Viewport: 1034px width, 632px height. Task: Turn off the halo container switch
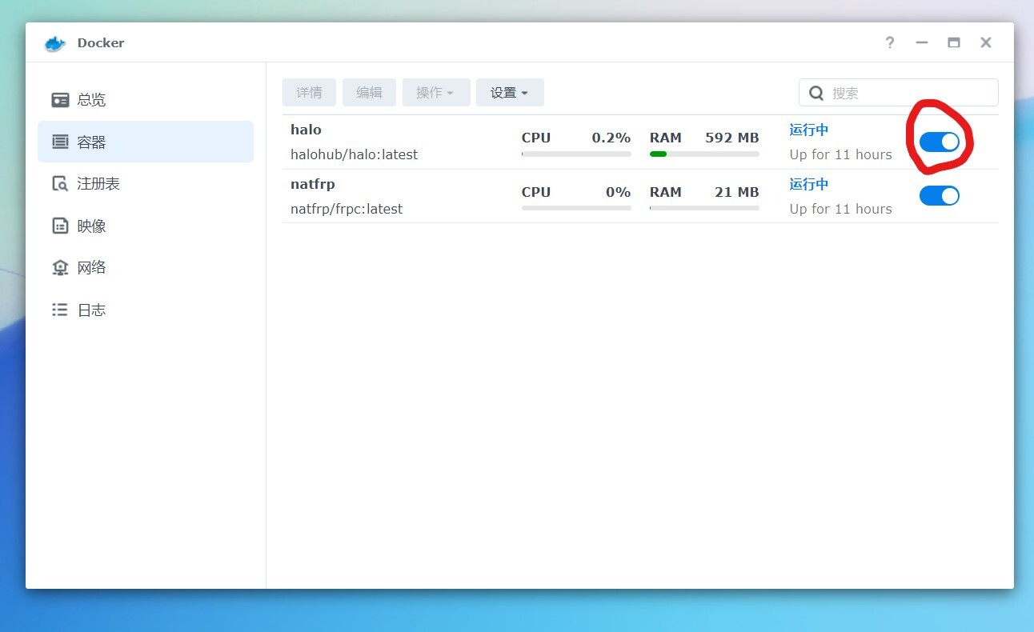(939, 142)
